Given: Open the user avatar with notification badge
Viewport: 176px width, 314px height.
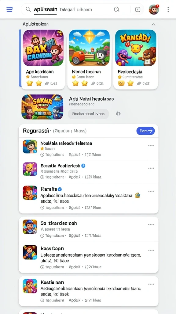Looking at the screenshot, I should tap(154, 10).
